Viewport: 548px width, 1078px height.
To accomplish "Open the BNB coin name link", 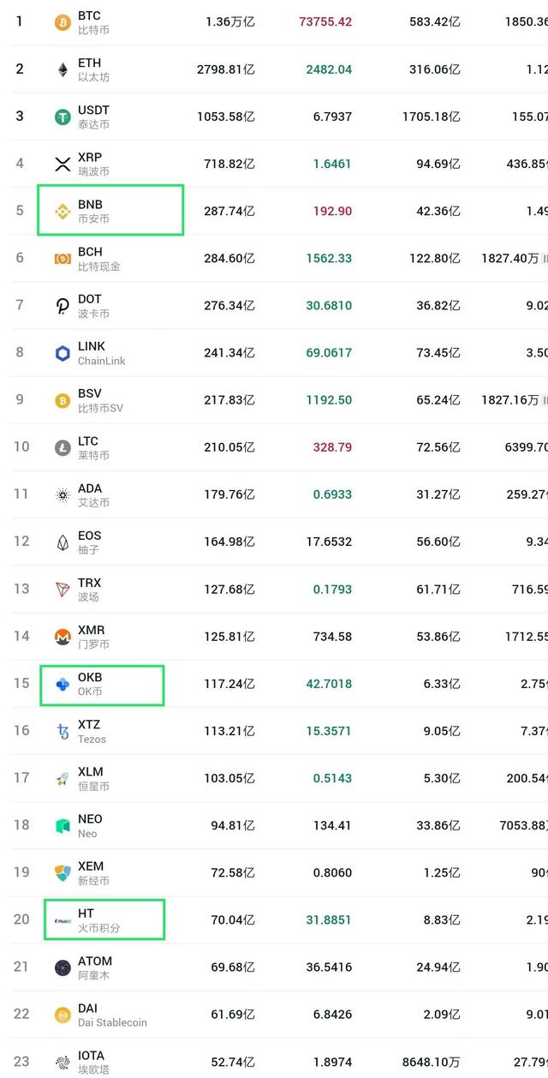I will click(90, 205).
